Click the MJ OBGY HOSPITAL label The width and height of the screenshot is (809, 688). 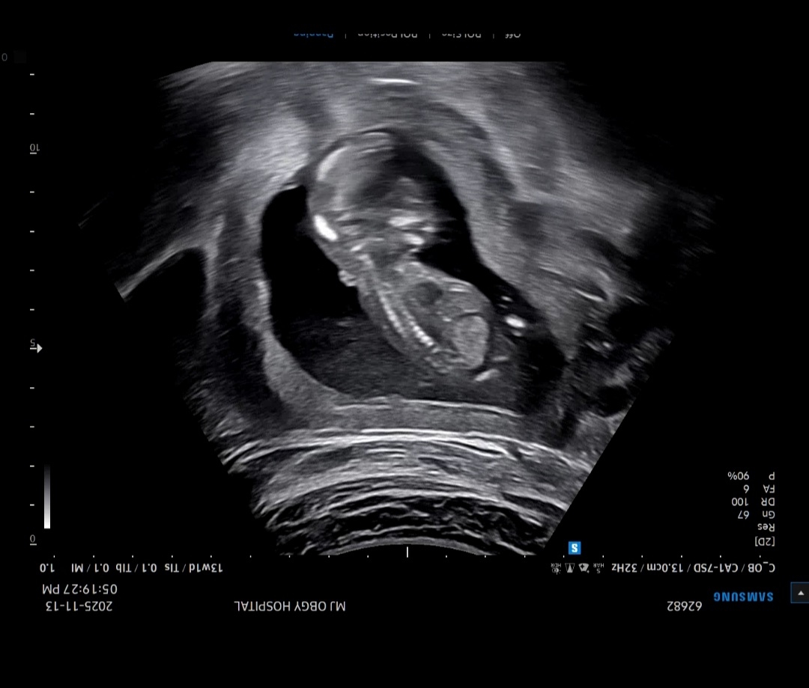[x=290, y=606]
